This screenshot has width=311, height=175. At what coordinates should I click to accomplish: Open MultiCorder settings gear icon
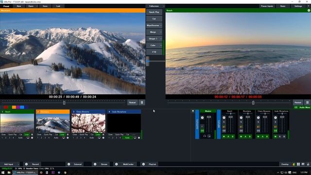117,164
